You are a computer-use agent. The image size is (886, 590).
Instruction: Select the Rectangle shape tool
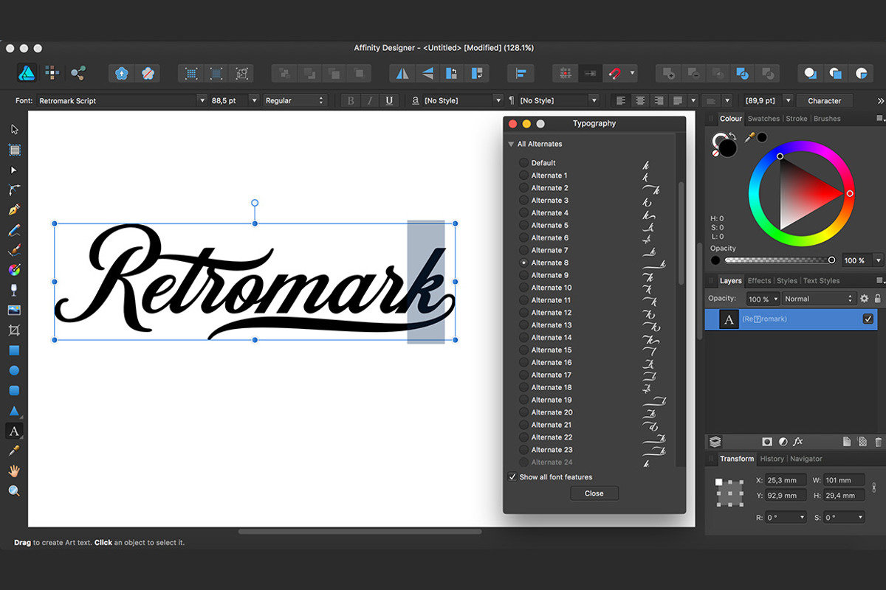[x=14, y=350]
